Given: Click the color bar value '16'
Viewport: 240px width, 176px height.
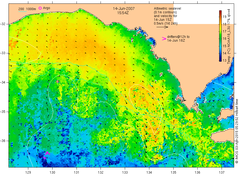Looking at the screenshot, I should tap(224, 38).
